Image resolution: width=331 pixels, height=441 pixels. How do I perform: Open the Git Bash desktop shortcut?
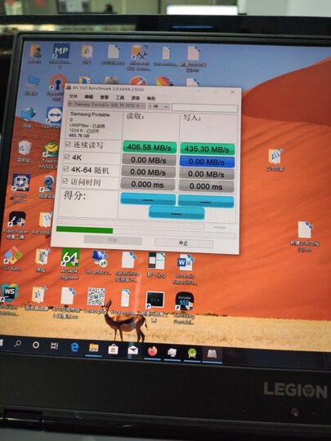point(12,258)
